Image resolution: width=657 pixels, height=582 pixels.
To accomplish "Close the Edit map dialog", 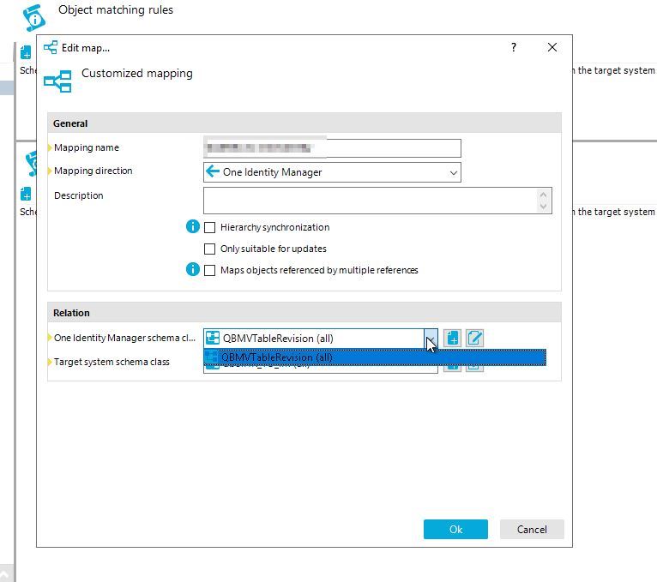I will (x=552, y=47).
